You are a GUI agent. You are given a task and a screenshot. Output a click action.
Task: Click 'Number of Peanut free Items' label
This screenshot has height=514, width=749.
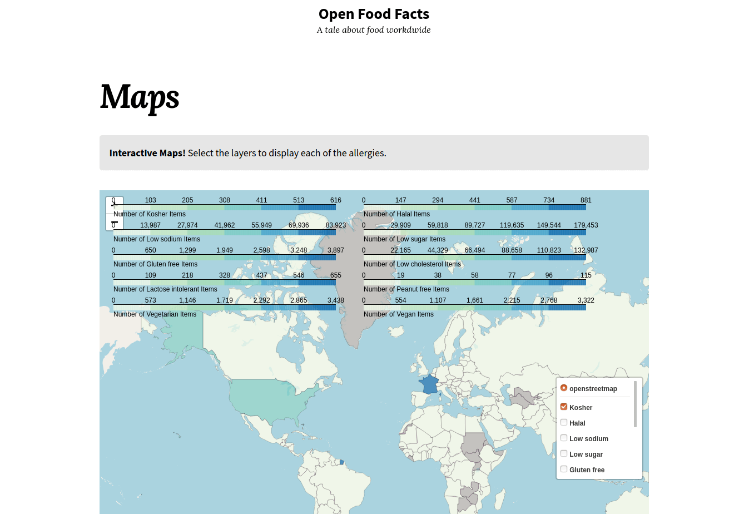[x=406, y=289]
